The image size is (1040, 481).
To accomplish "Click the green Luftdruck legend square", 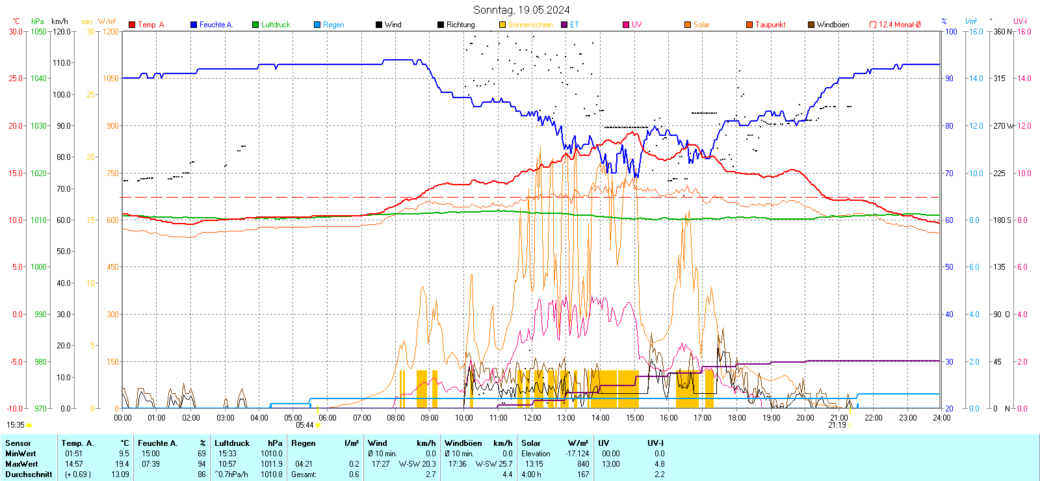I will tap(255, 25).
